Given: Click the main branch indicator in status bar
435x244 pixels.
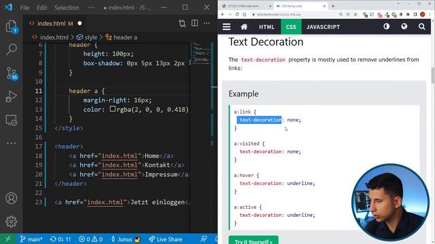Looking at the screenshot, I should [31, 239].
